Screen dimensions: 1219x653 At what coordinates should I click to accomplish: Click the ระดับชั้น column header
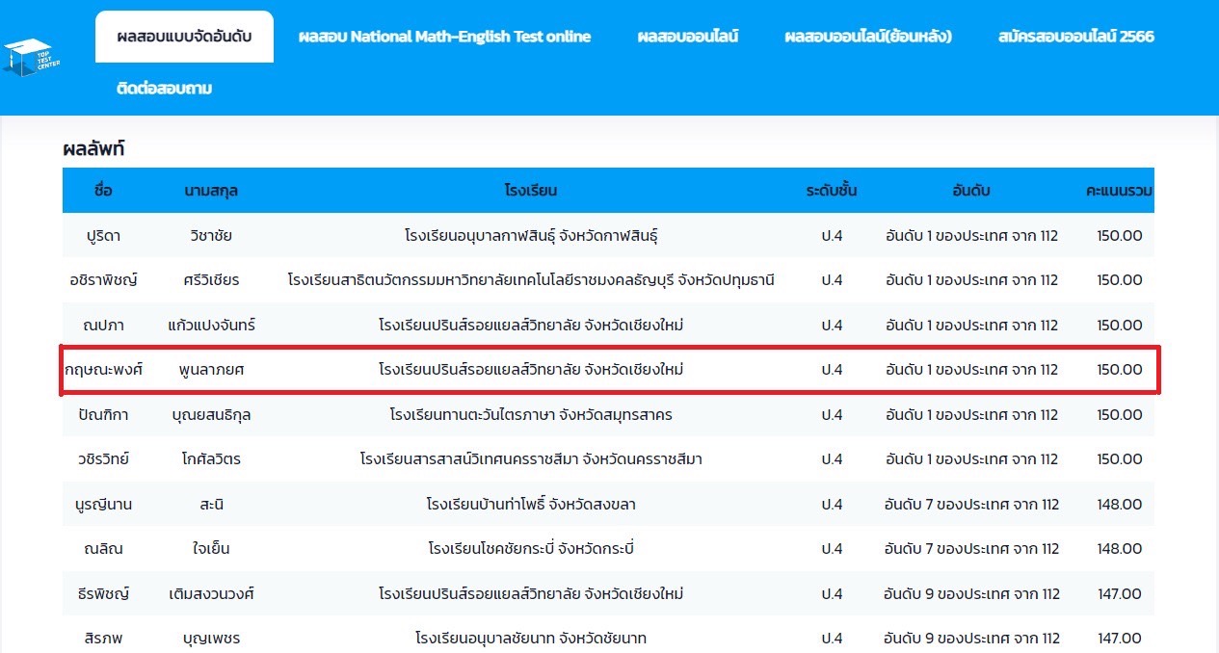832,191
